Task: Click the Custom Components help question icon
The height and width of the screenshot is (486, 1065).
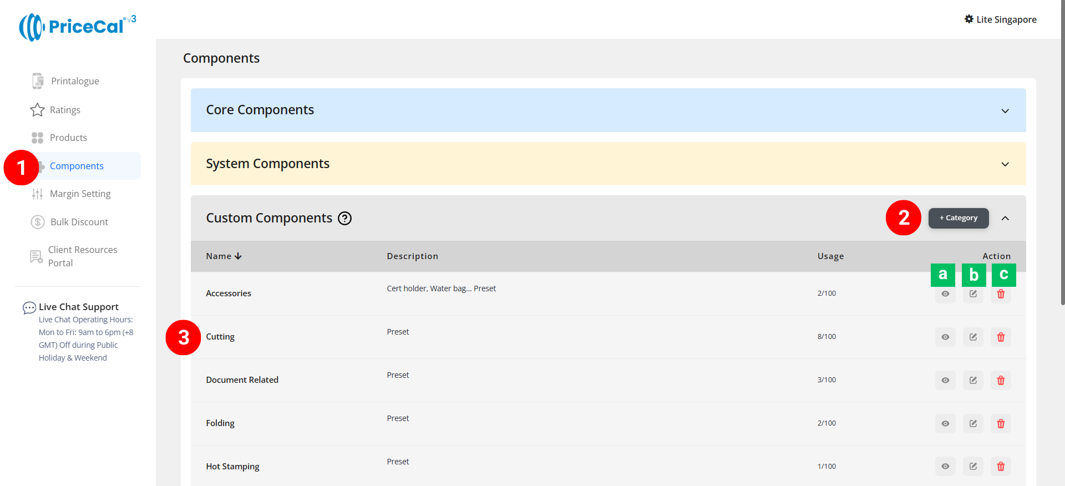Action: coord(345,219)
